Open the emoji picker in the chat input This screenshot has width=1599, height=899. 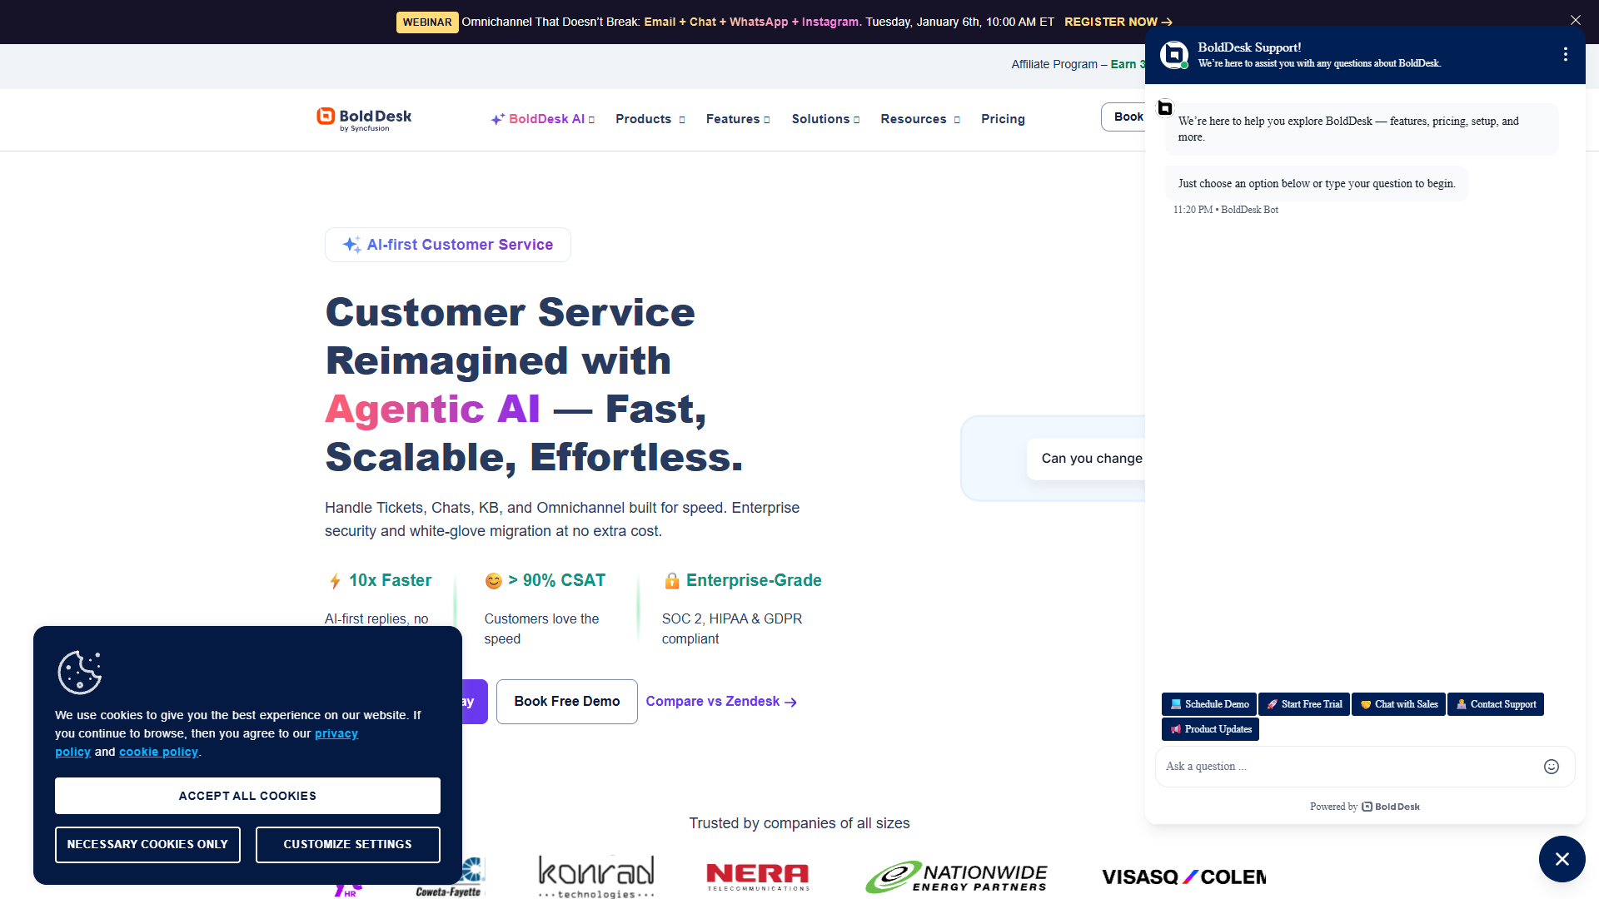1552,767
